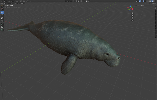Image resolution: width=157 pixels, height=100 pixels.
Task: Toggle proportional editing in the header
Action: point(81,1)
